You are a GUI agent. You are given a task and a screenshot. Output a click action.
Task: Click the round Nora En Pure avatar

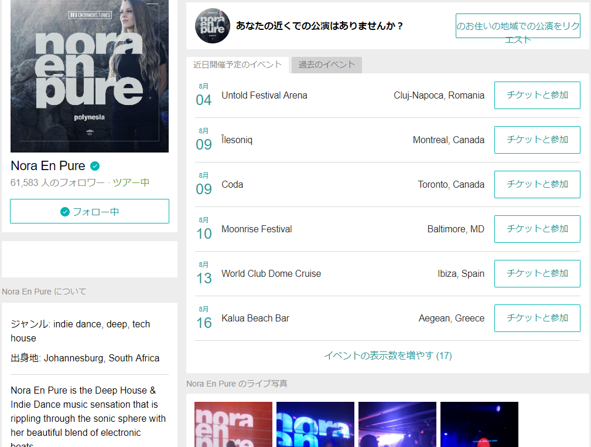[212, 26]
